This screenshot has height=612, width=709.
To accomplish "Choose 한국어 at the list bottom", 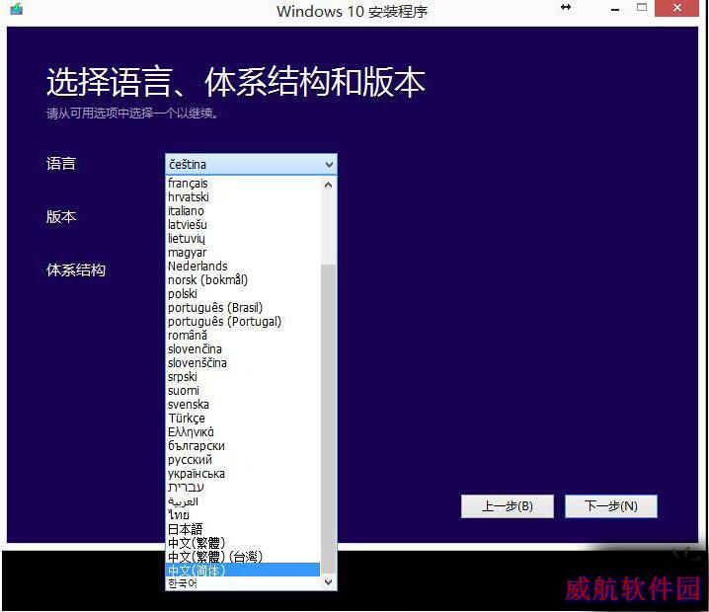I will pos(243,583).
